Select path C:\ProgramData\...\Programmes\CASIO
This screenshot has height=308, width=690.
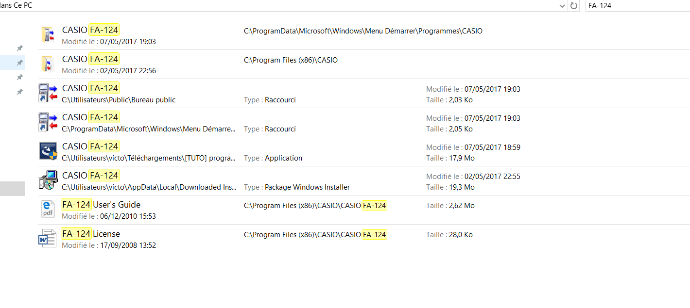[x=363, y=31]
